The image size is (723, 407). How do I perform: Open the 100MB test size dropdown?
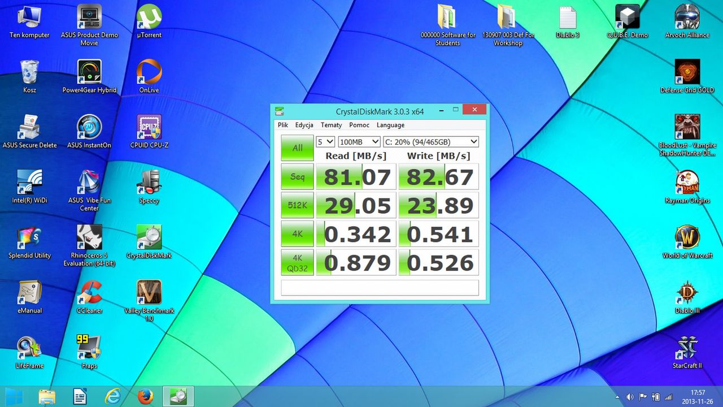pos(359,142)
